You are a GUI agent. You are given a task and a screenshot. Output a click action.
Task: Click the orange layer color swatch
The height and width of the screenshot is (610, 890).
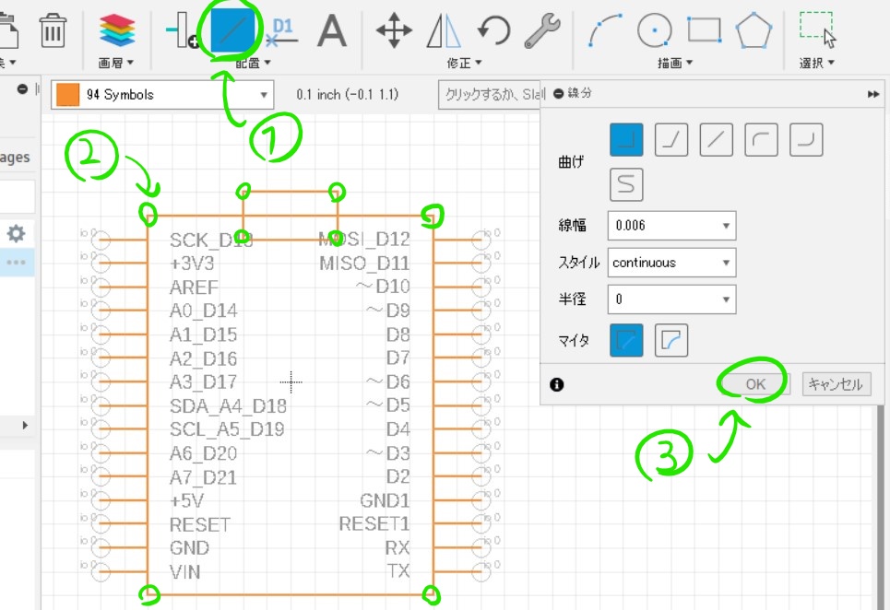(67, 95)
